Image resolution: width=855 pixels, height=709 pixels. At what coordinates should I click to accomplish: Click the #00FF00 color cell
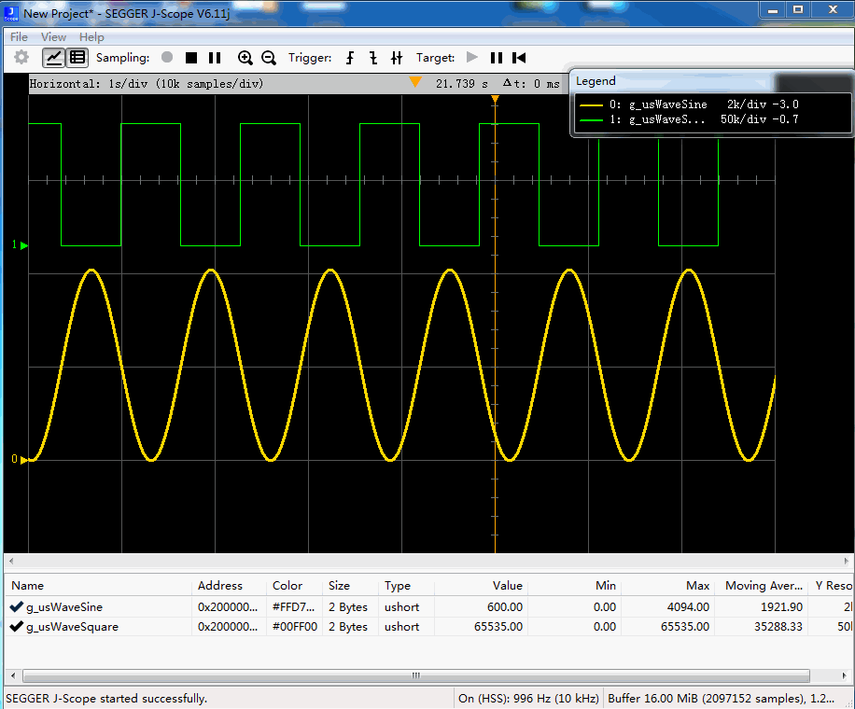pos(294,627)
